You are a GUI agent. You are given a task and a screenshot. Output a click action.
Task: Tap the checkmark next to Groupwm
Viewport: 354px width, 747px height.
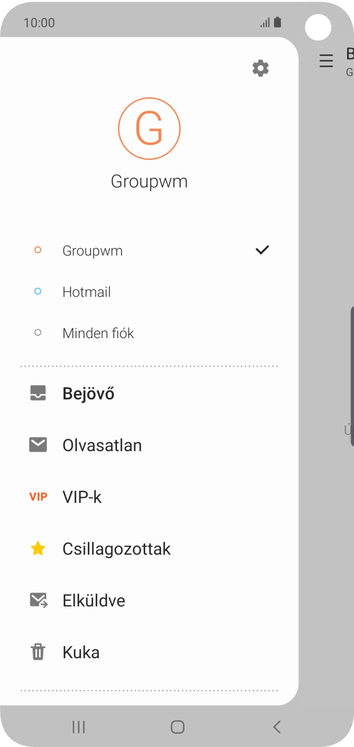tap(262, 250)
